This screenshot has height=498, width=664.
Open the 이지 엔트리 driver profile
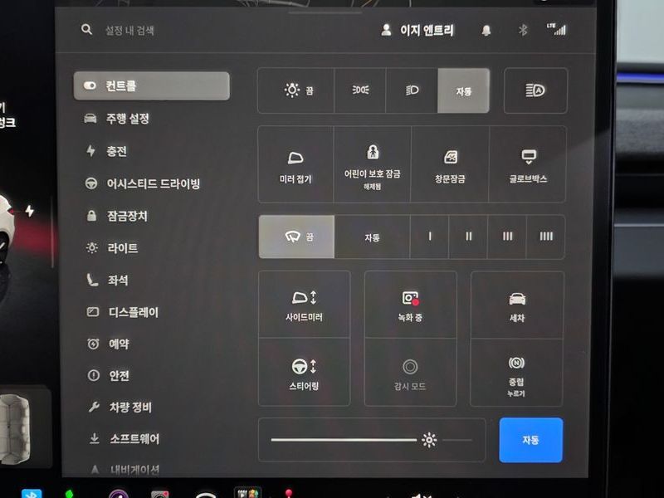pyautogui.click(x=417, y=30)
